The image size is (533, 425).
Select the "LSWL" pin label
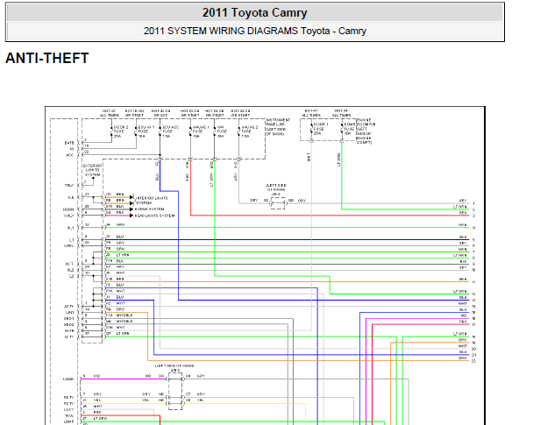point(68,245)
